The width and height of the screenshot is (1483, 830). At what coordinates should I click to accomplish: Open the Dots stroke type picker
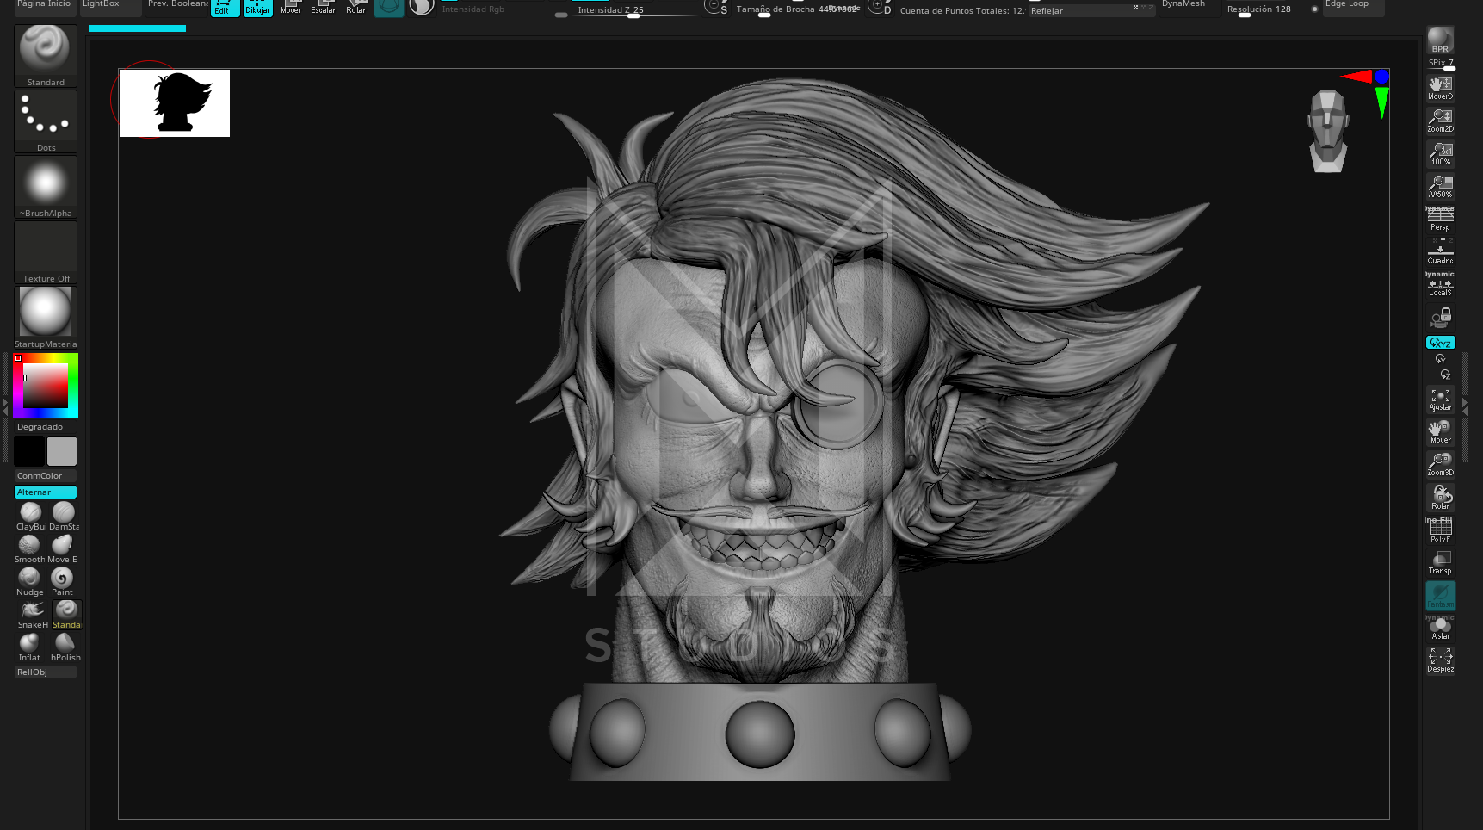point(46,121)
